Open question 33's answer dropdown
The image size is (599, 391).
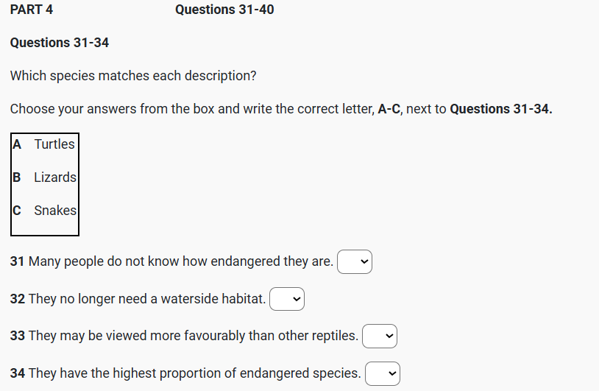(380, 336)
